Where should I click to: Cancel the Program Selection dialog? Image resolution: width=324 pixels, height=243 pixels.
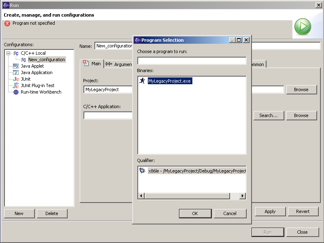(x=230, y=213)
